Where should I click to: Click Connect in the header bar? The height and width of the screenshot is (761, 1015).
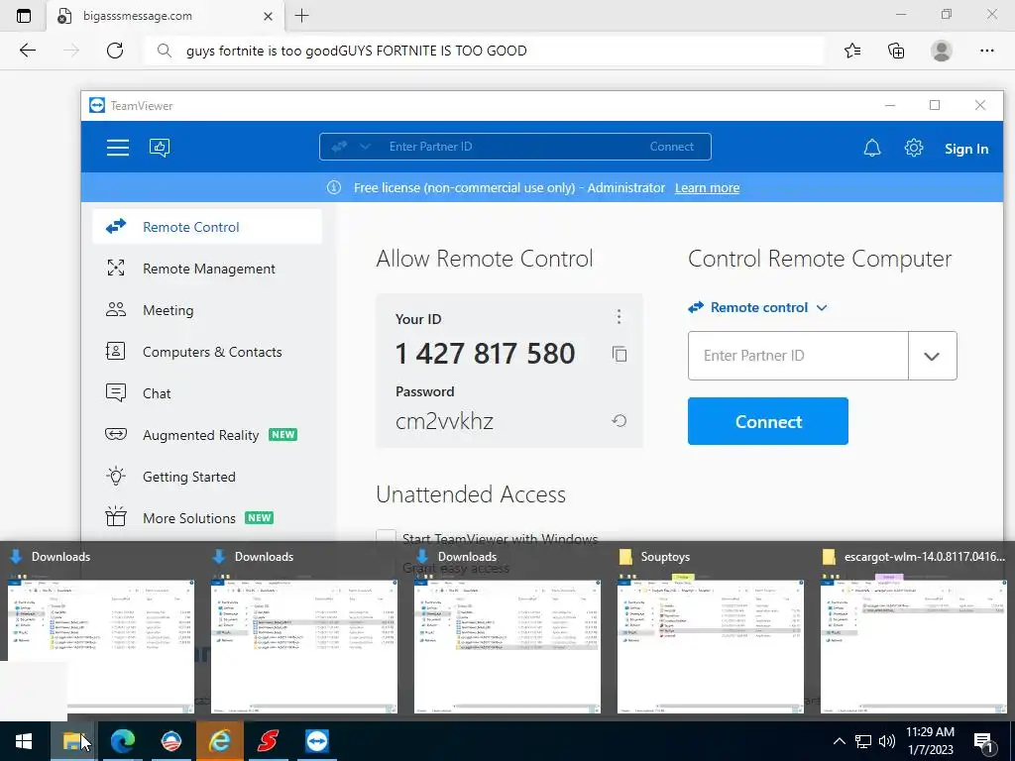(x=671, y=147)
